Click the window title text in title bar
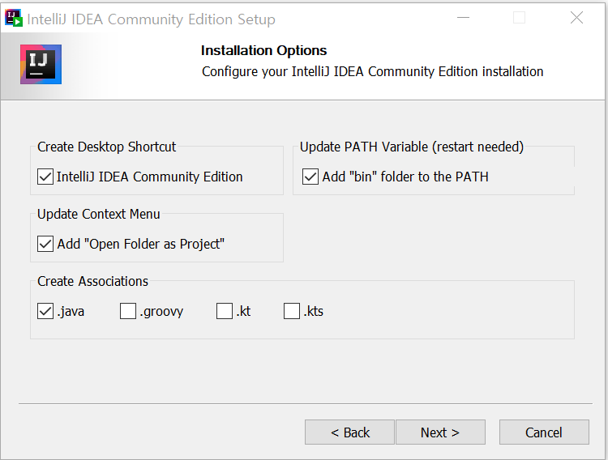 coord(152,19)
